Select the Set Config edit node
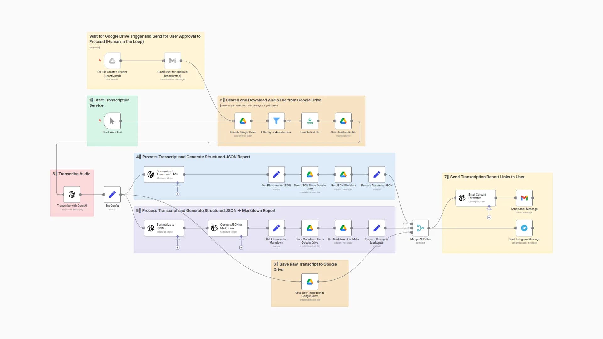Image resolution: width=603 pixels, height=339 pixels. [x=112, y=195]
